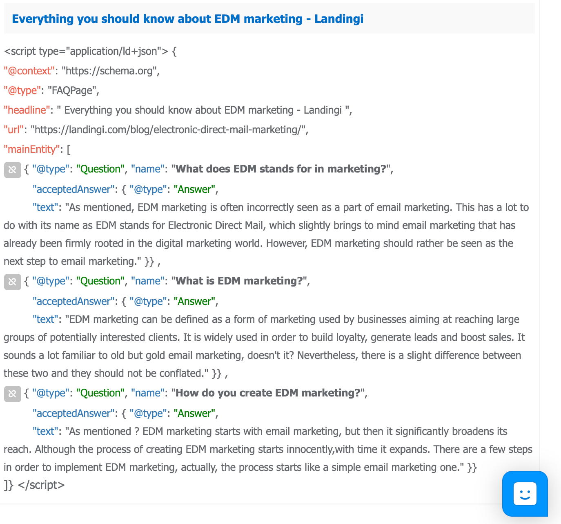
Task: Click the closing </script> tag
Action: pyautogui.click(x=41, y=485)
